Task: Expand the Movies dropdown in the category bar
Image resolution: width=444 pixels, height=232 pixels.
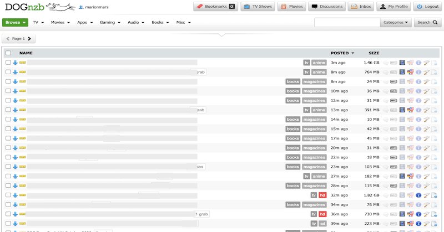Action: tap(60, 22)
